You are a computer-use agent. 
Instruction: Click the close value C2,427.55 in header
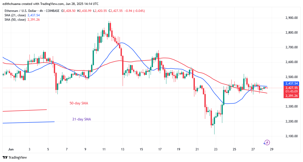[116, 11]
